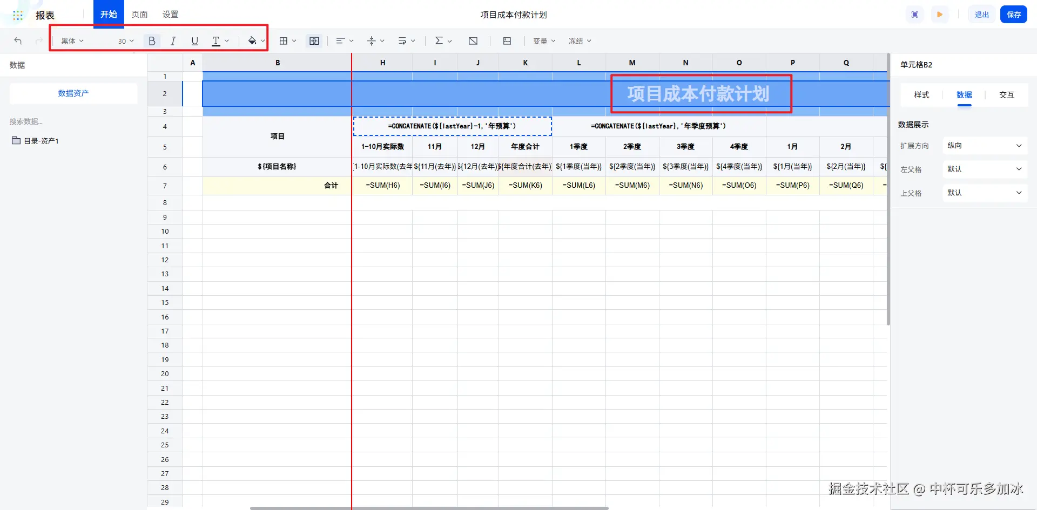Viewport: 1037px width, 510px height.
Task: Toggle italic formatting
Action: tap(173, 41)
